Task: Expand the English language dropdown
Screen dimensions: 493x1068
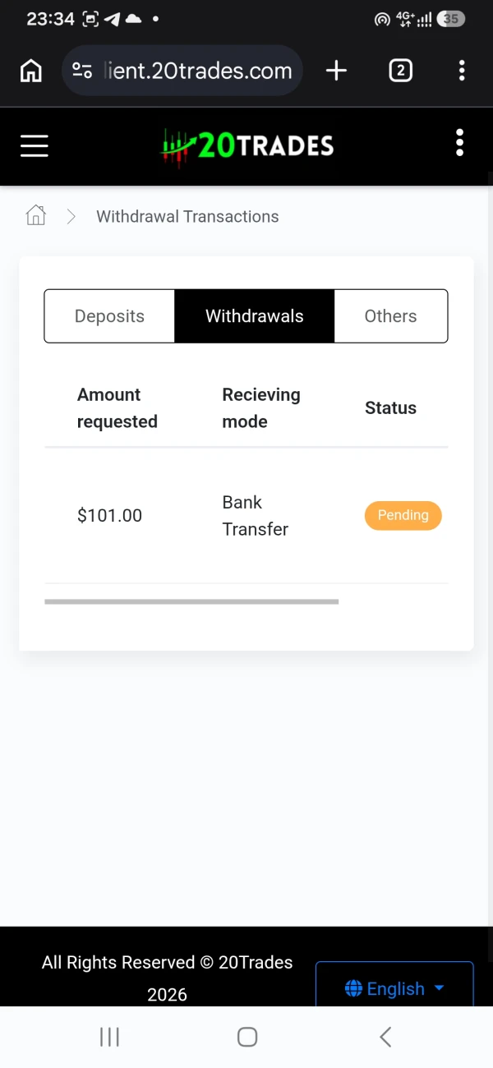Action: (394, 988)
